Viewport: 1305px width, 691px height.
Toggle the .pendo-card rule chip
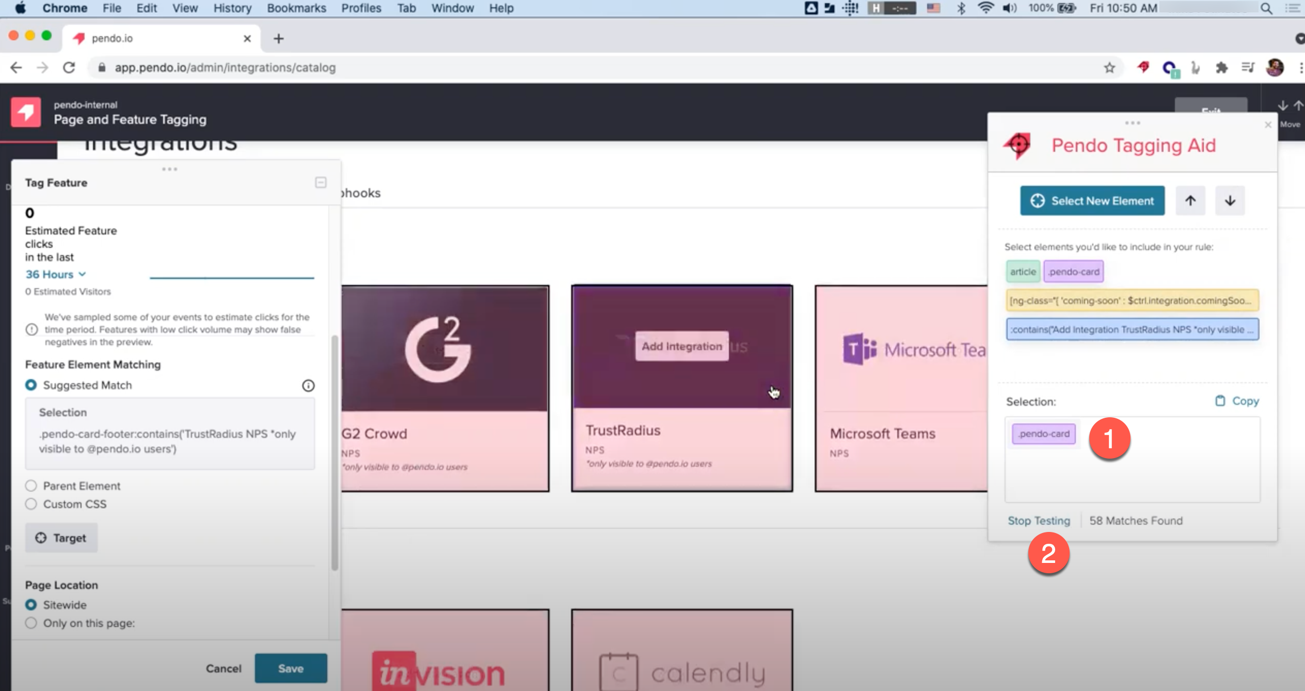point(1073,272)
